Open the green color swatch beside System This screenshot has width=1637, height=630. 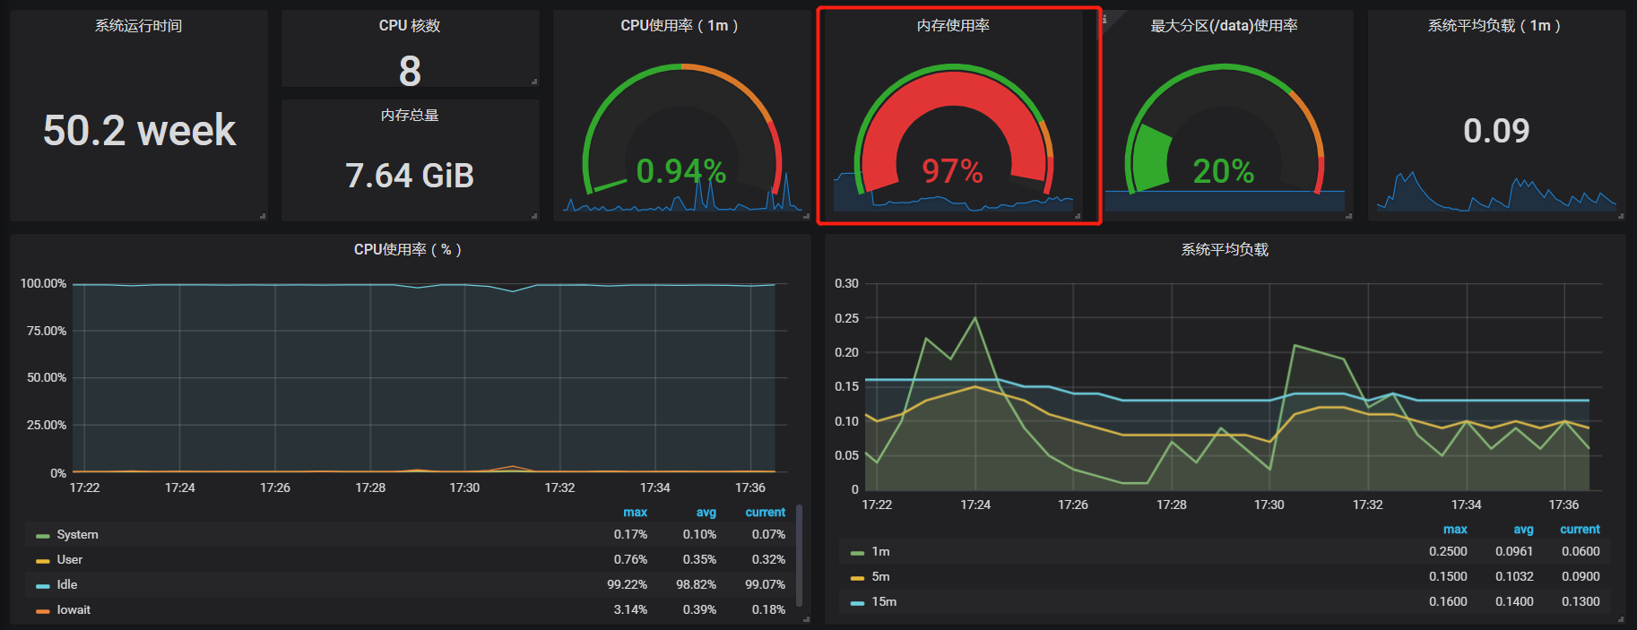point(42,536)
